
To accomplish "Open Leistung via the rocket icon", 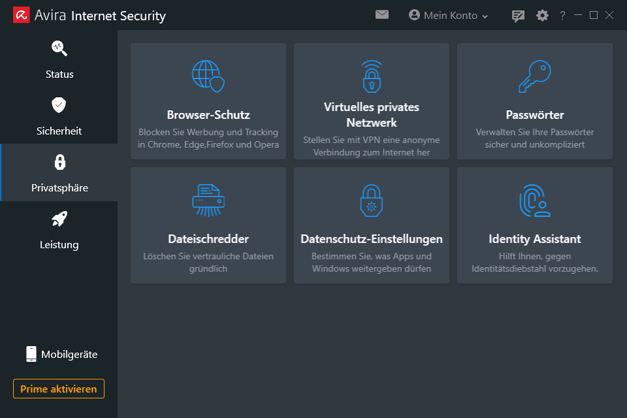I will pos(59,219).
